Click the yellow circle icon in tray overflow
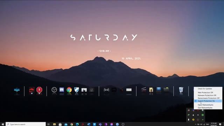 (x=193, y=120)
